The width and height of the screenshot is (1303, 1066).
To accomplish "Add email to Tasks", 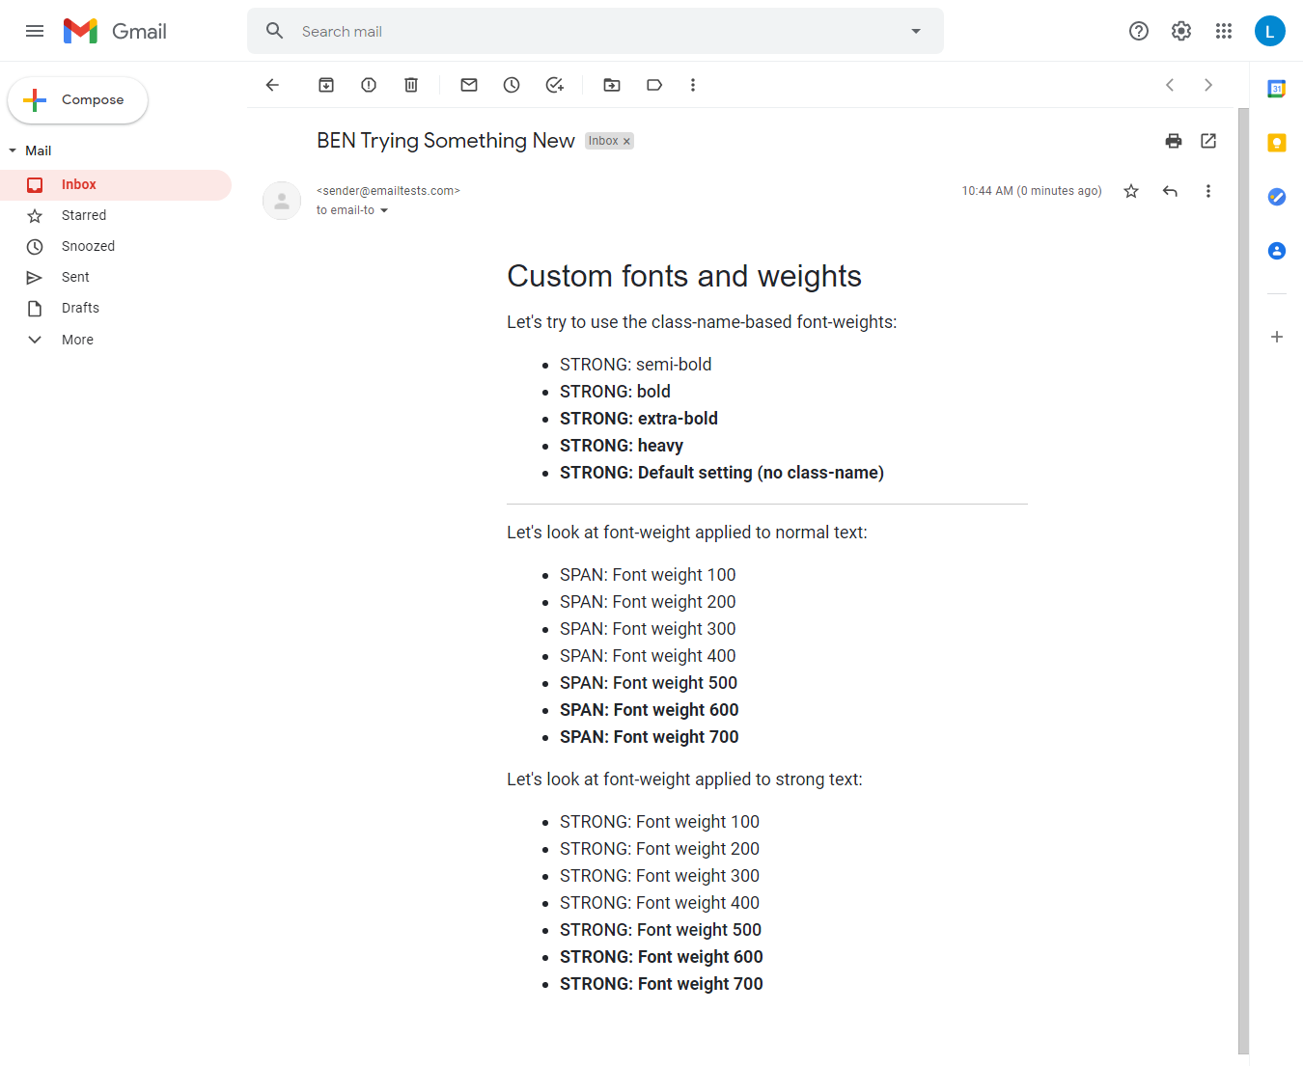I will click(554, 85).
